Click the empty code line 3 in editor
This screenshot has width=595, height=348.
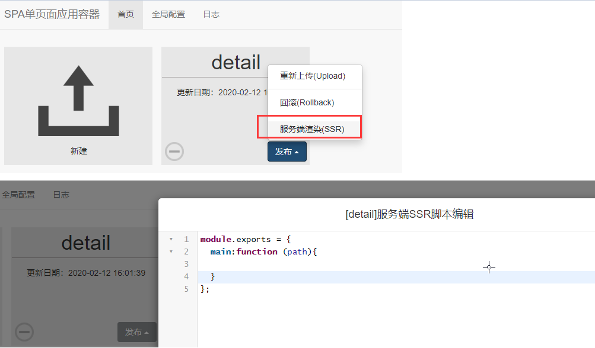(396, 265)
